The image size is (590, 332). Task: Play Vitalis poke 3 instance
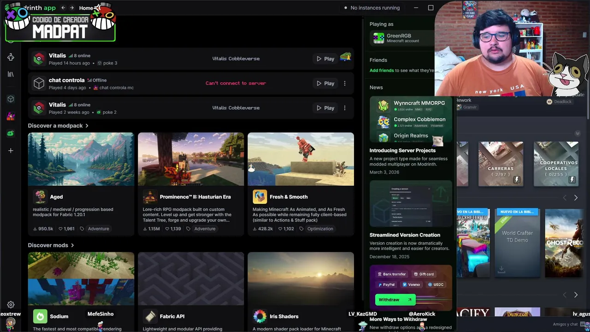click(x=325, y=59)
